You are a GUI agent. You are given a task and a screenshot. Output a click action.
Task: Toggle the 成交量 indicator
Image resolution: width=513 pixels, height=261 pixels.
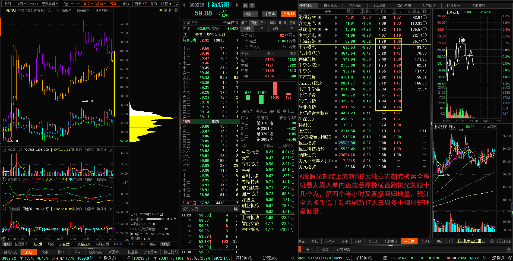[x=37, y=244]
